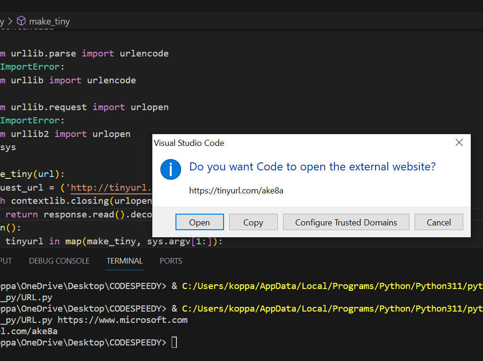Click the 'Visual Studio Code' dialog title
The width and height of the screenshot is (483, 361).
189,143
